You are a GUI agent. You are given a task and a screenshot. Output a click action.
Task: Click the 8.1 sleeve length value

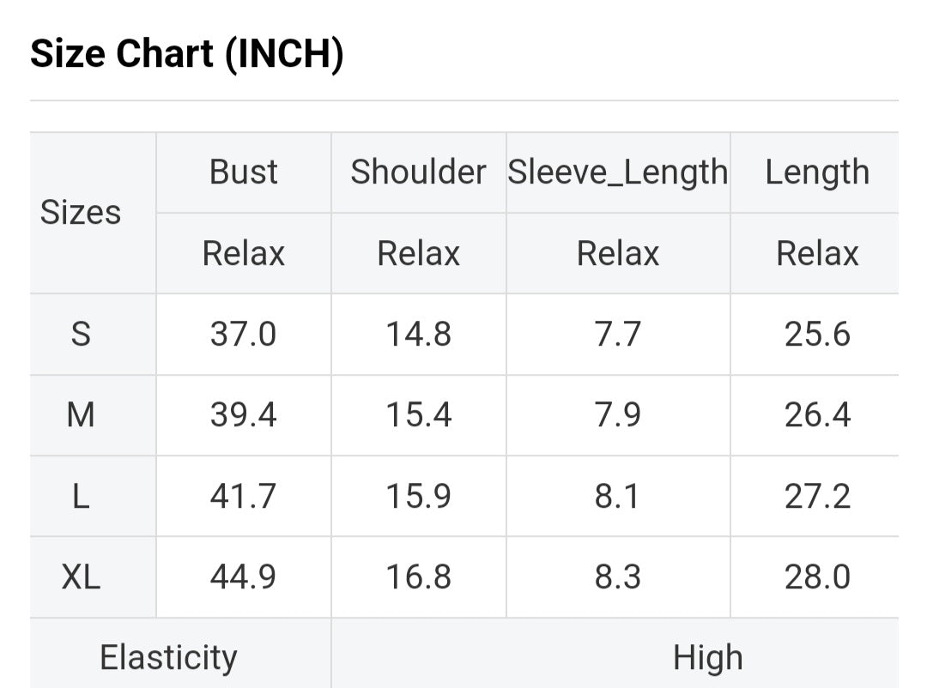coord(618,497)
